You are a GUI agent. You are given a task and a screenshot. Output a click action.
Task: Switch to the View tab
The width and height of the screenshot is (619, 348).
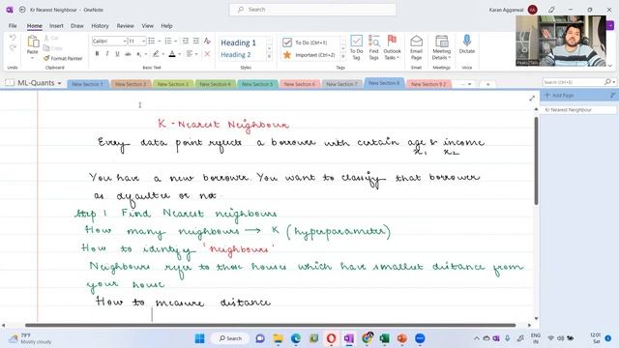(147, 26)
